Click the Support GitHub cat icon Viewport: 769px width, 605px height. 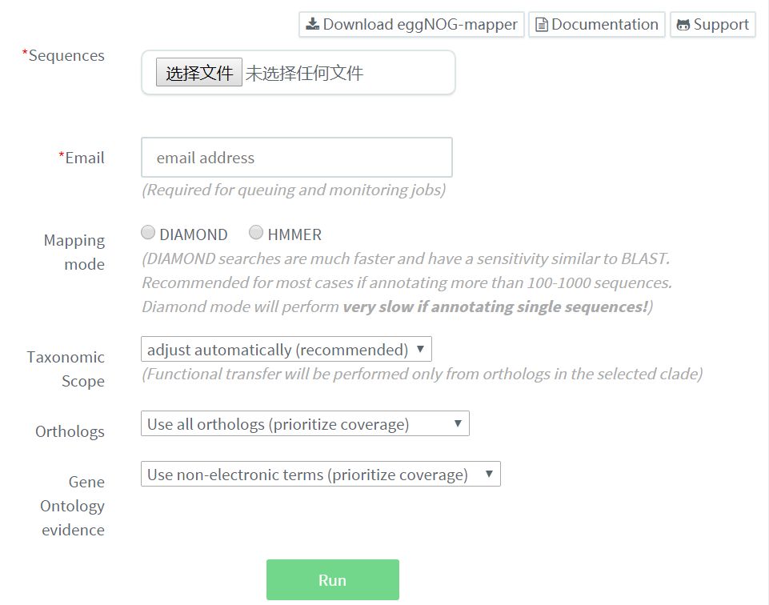coord(683,25)
